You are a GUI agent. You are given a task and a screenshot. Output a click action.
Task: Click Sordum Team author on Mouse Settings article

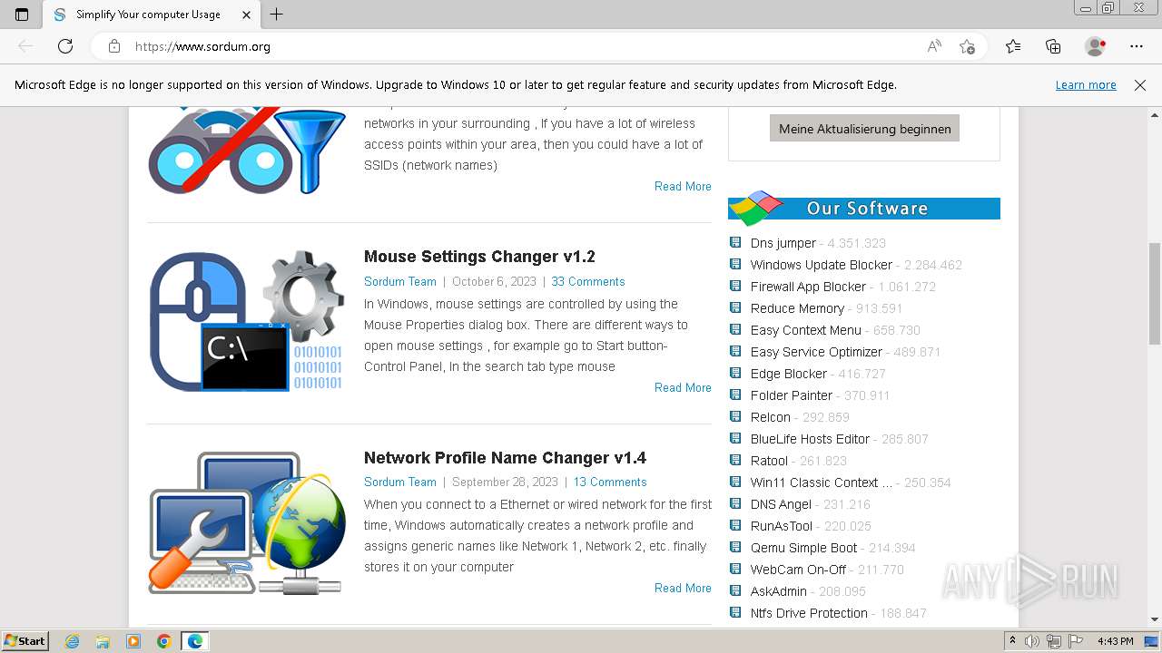[x=400, y=281]
